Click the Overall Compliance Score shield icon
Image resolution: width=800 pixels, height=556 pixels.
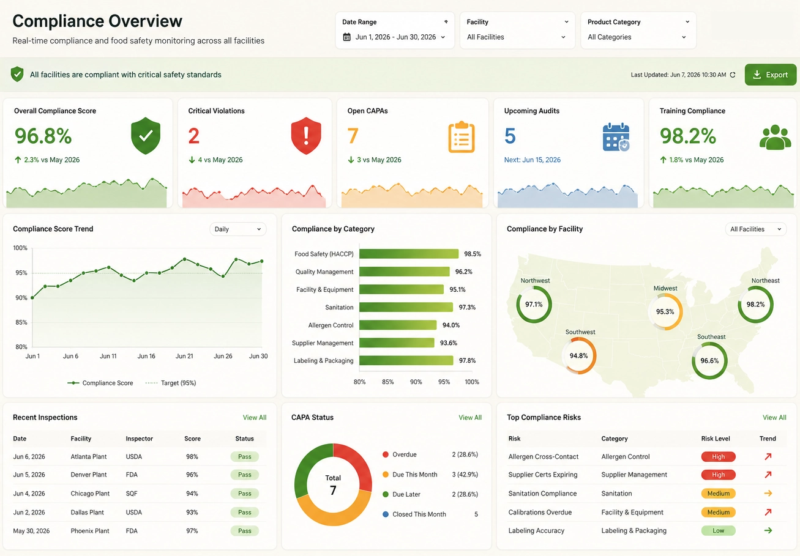pos(146,136)
